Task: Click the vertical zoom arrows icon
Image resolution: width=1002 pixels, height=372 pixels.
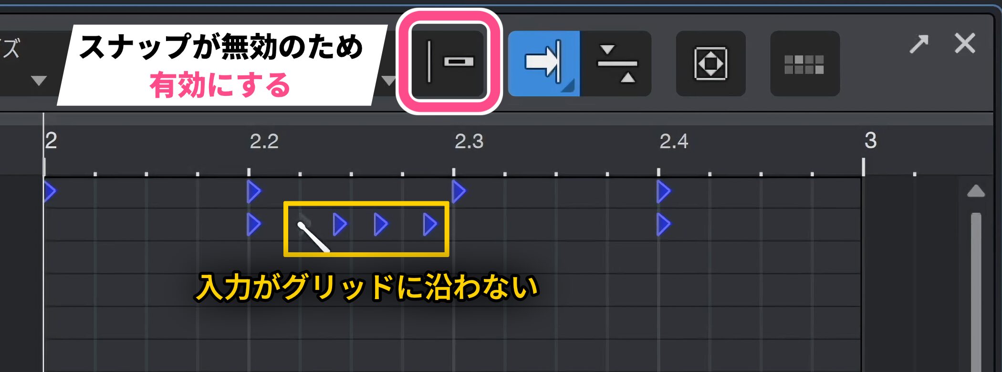Action: click(x=616, y=63)
